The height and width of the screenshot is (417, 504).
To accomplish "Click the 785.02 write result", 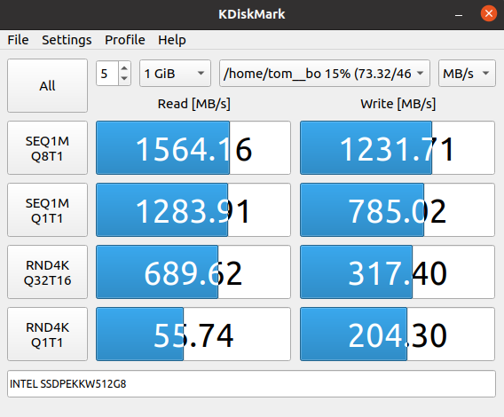I will 398,210.
